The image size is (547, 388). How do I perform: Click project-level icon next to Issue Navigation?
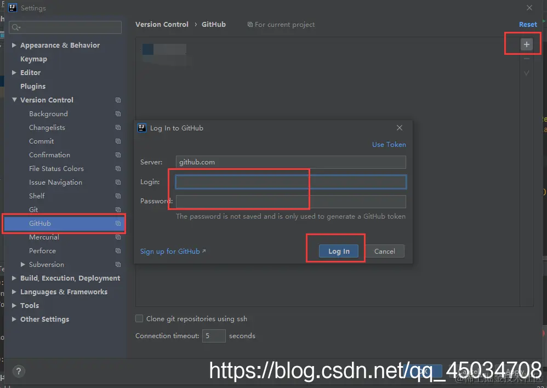(x=118, y=182)
